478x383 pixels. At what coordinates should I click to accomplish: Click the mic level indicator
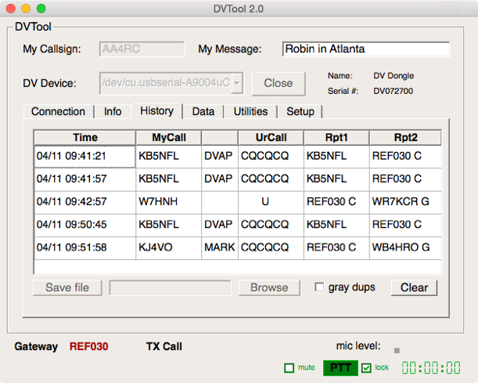pyautogui.click(x=396, y=350)
